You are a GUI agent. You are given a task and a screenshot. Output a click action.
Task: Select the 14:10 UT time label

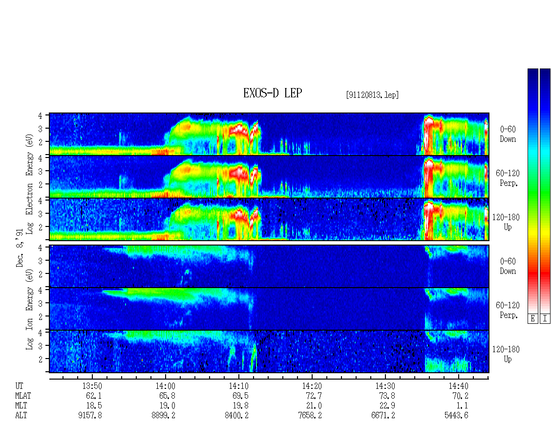click(238, 386)
